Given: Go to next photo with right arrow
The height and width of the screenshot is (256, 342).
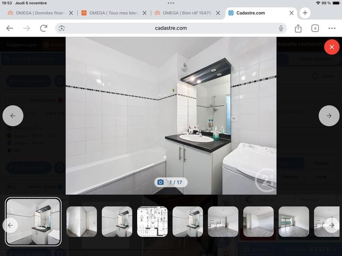Looking at the screenshot, I should (x=329, y=116).
